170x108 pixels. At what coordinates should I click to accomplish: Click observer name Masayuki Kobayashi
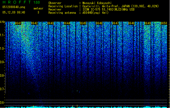pyautogui.click(x=97, y=3)
